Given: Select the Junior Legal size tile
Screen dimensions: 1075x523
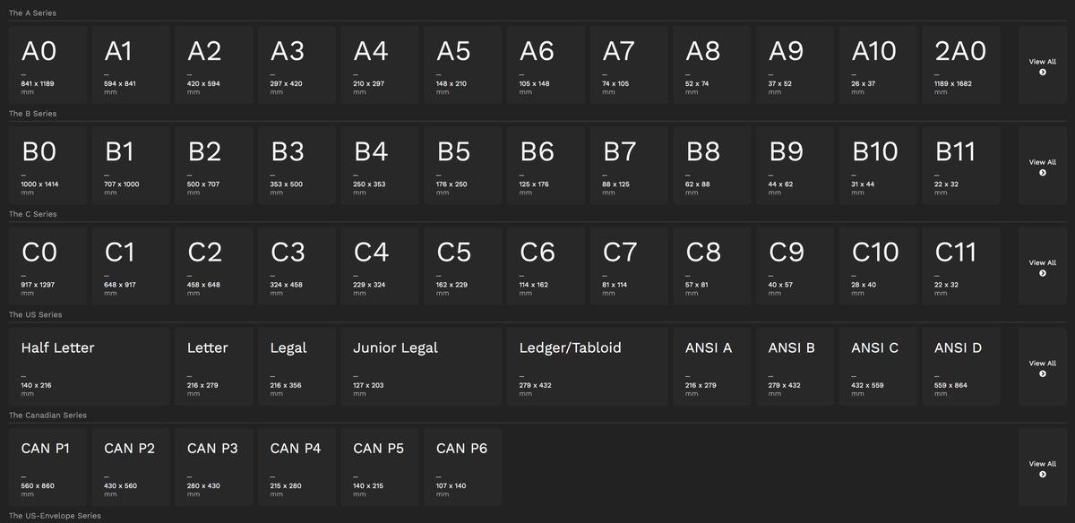Looking at the screenshot, I should [x=421, y=366].
